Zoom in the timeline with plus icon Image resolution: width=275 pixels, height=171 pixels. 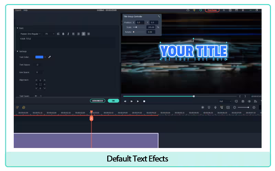point(254,107)
